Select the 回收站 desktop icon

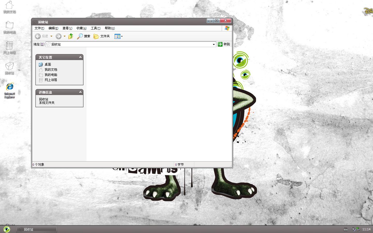tap(10, 68)
